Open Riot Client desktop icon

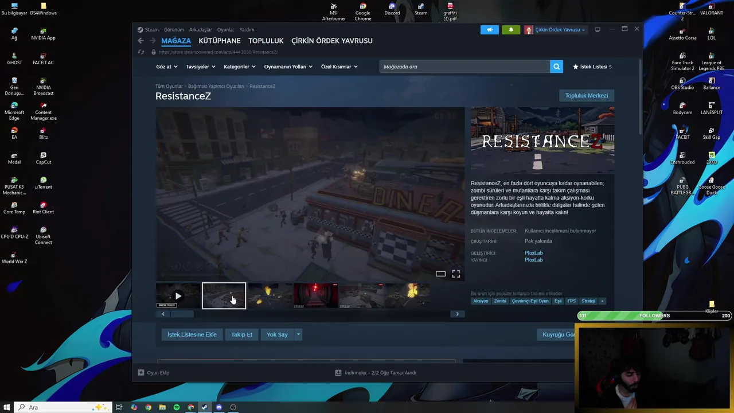[43, 208]
